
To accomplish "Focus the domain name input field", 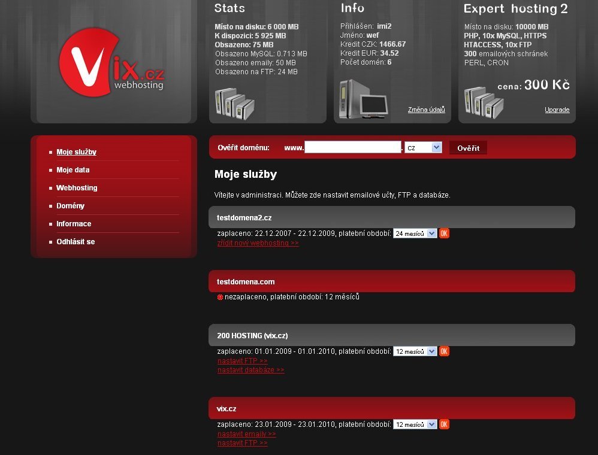I will [x=352, y=147].
